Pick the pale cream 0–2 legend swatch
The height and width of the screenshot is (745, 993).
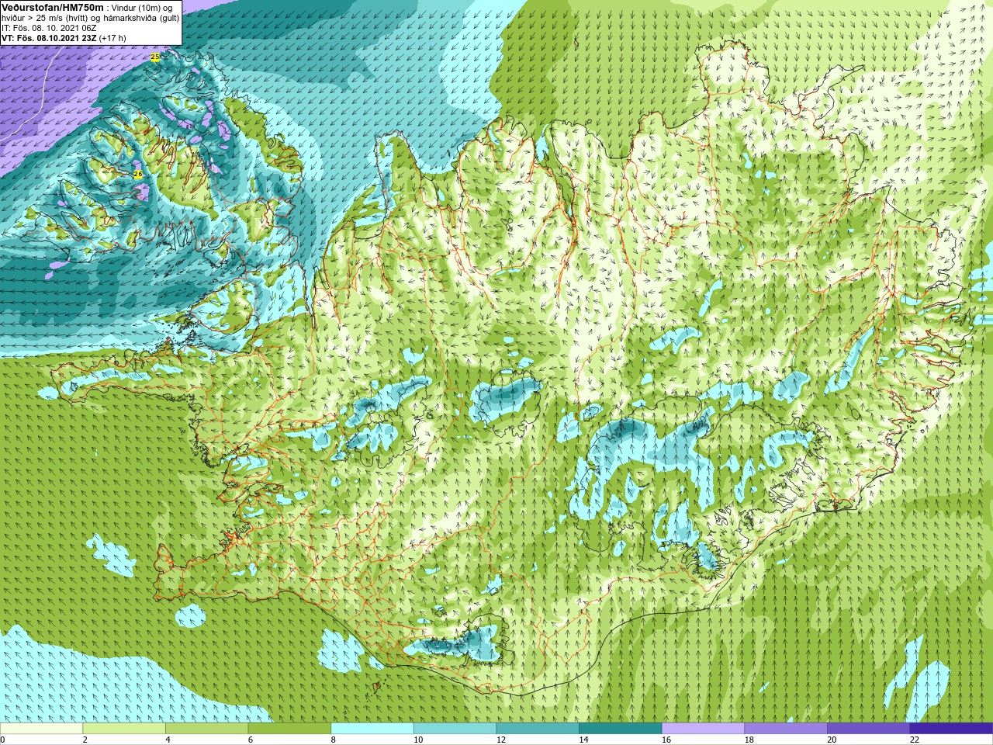(x=41, y=729)
